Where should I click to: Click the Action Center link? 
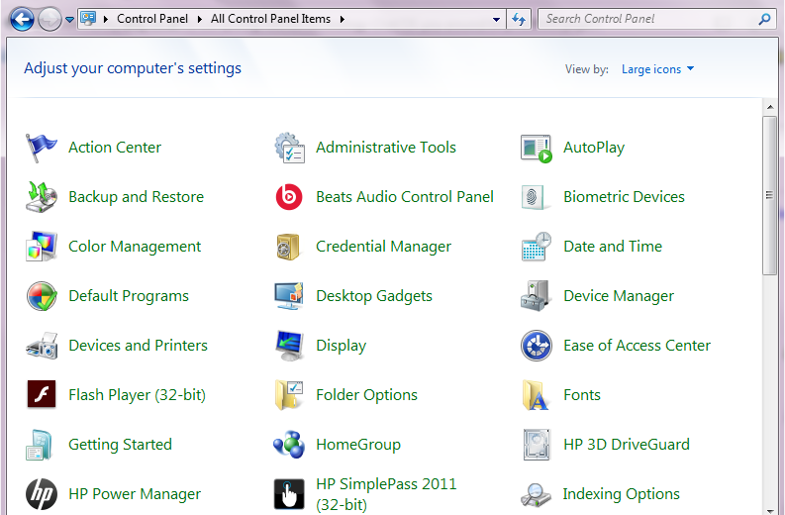click(x=115, y=148)
